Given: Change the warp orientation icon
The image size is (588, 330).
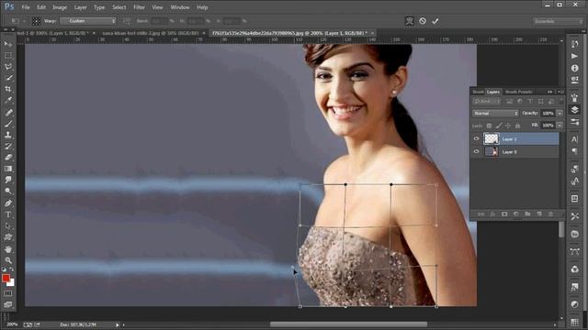Looking at the screenshot, I should click(x=127, y=21).
